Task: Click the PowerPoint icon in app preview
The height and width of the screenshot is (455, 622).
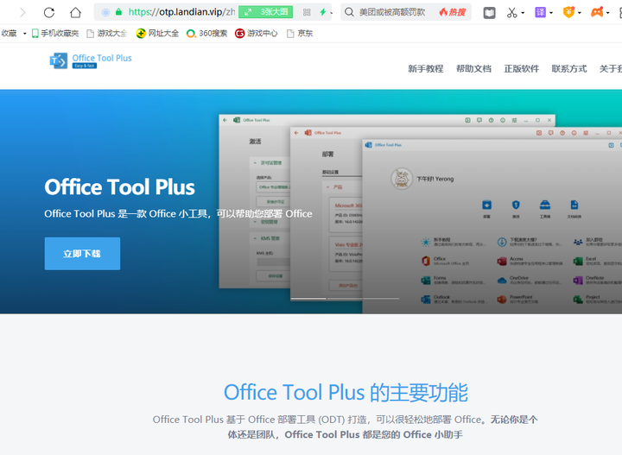Action: click(502, 300)
